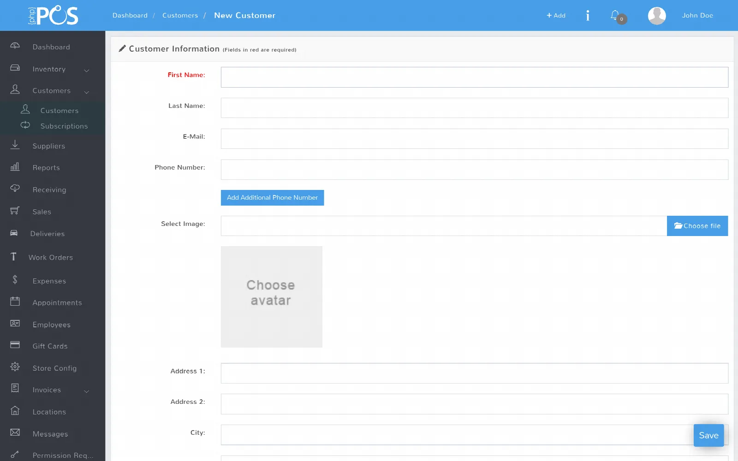Open the John Doe user menu
The height and width of the screenshot is (461, 738).
pyautogui.click(x=697, y=16)
